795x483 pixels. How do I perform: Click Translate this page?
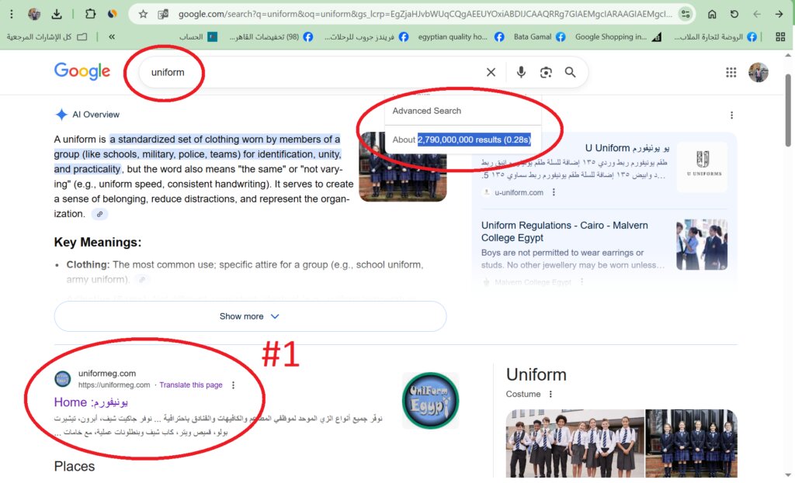191,385
